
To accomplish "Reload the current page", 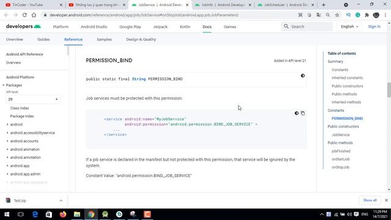I will (x=24, y=15).
